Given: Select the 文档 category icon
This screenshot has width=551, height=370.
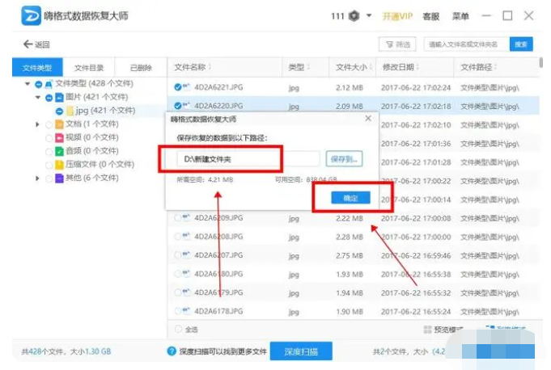Looking at the screenshot, I should tap(59, 124).
